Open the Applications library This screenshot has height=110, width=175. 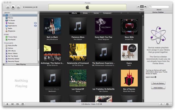20,26
